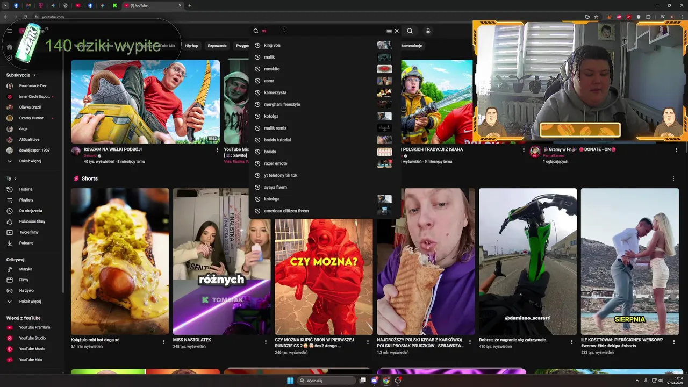Select 'braids tutorial' search suggestion
Image resolution: width=688 pixels, height=387 pixels.
point(325,140)
